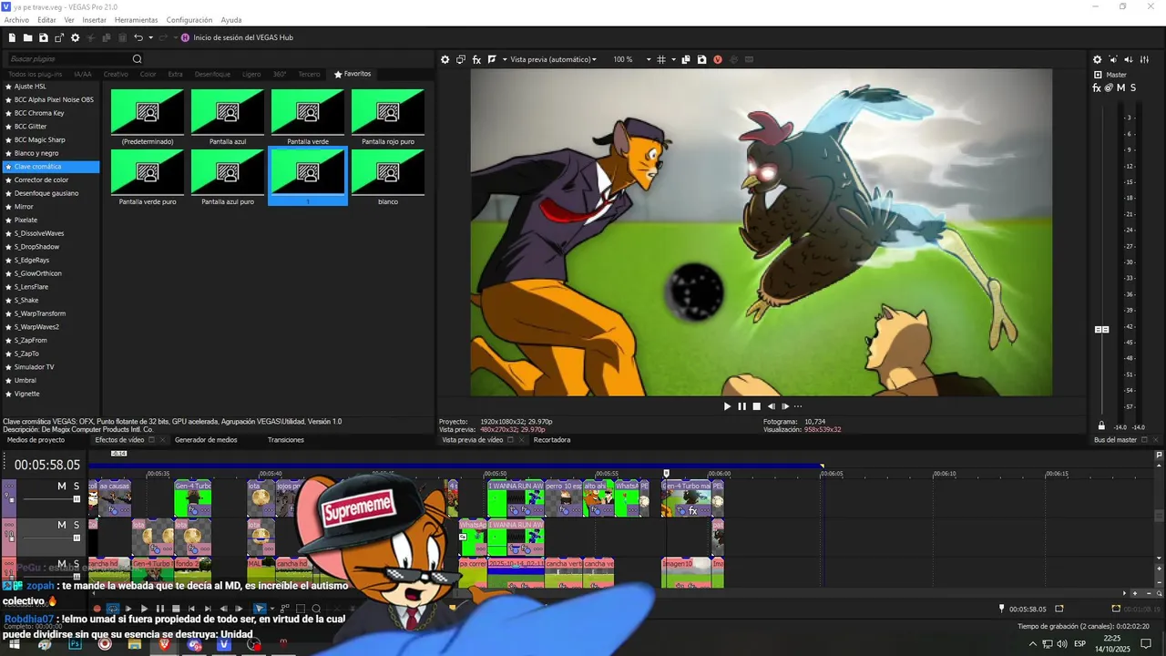Click the split screen view icon
The image size is (1166, 656).
[x=492, y=59]
